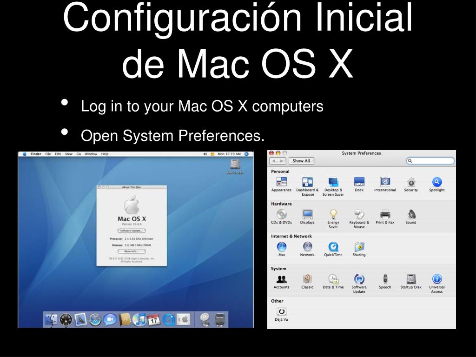This screenshot has height=357, width=476.
Task: Open the Finder menu
Action: pos(36,154)
